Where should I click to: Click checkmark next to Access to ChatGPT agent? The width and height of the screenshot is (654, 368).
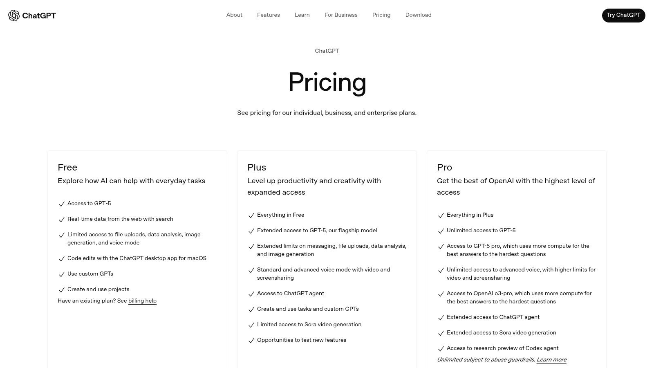click(x=251, y=294)
